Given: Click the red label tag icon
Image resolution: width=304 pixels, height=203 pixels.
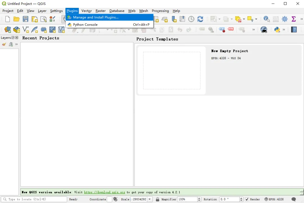Looking at the screenshot, I should pos(231,29).
